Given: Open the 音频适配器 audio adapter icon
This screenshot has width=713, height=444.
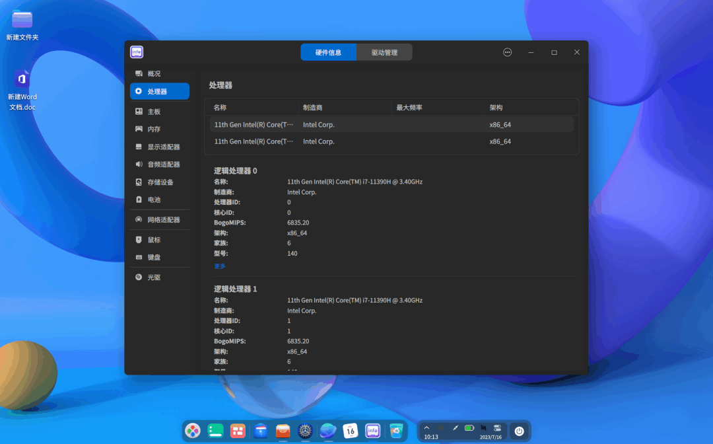Looking at the screenshot, I should pos(139,165).
